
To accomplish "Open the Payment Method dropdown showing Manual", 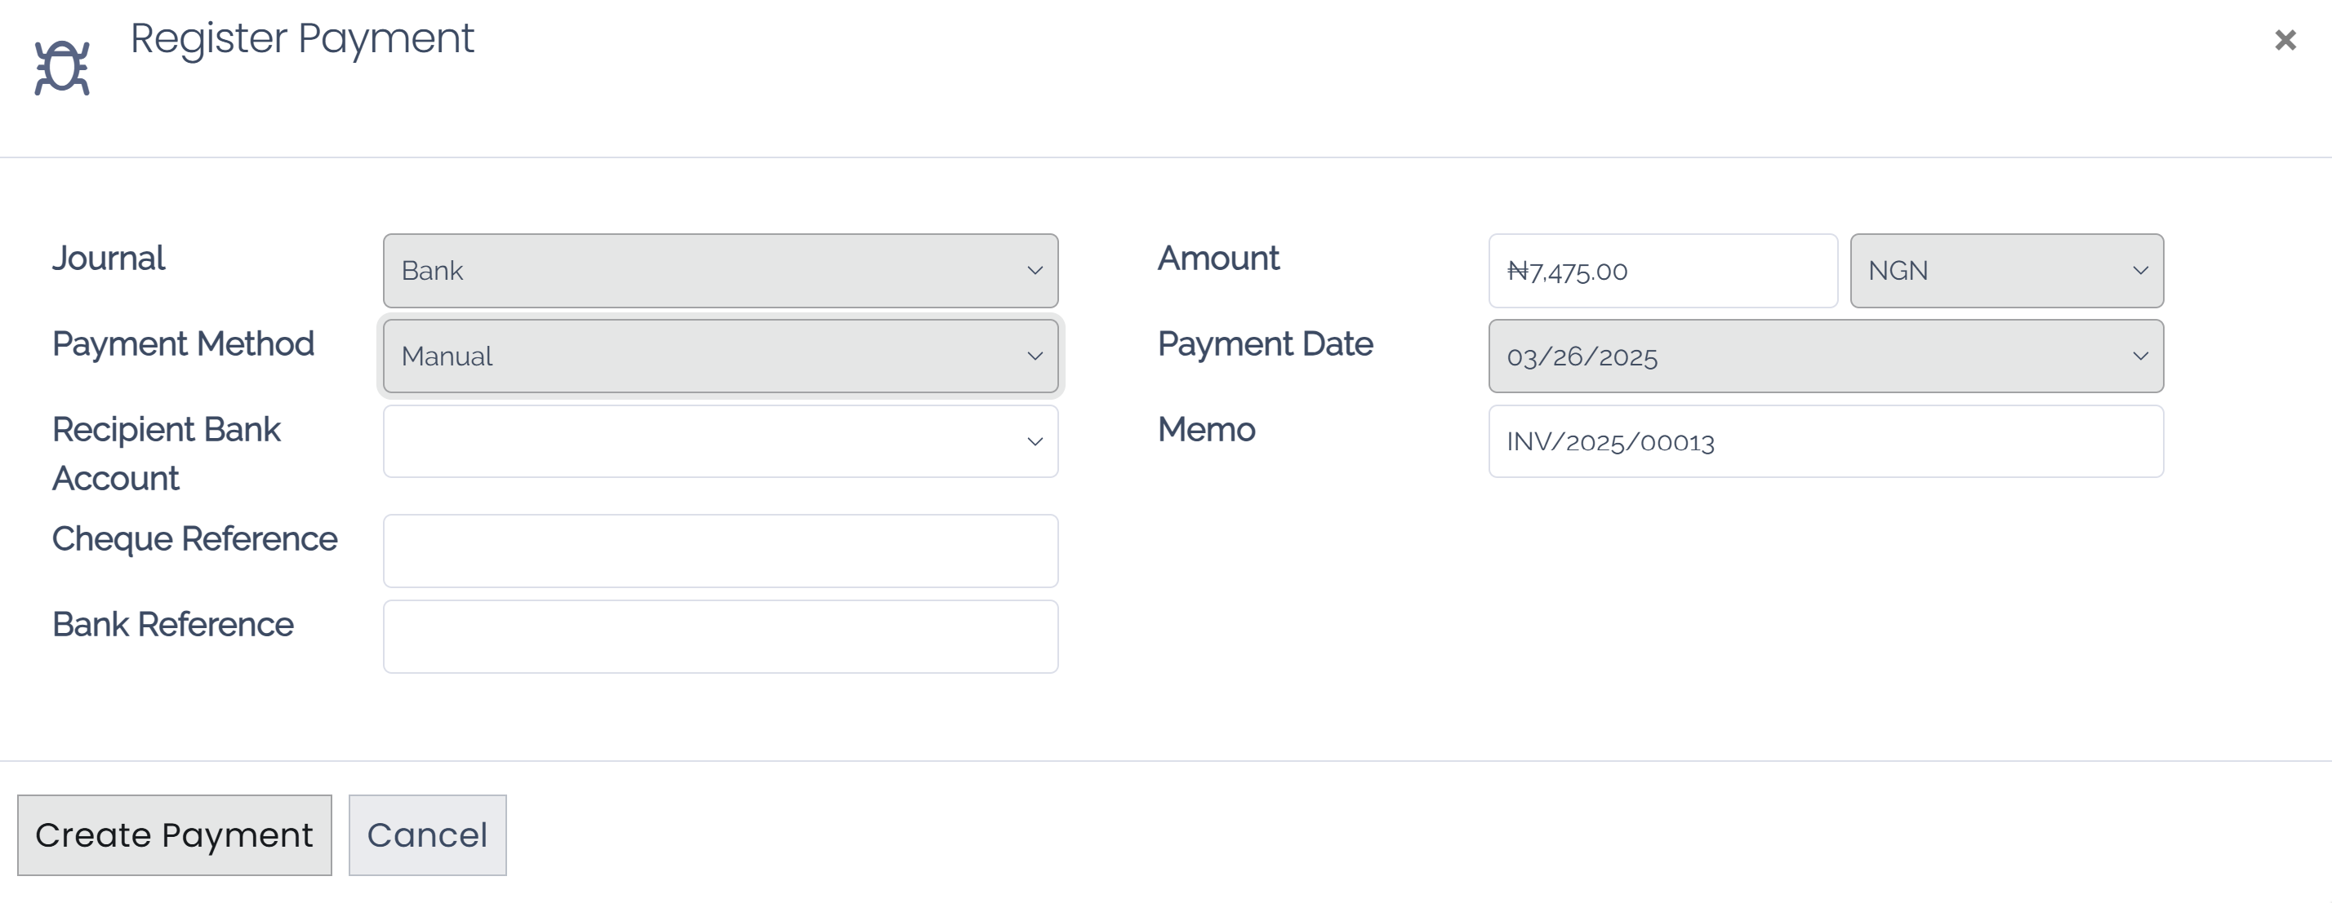I will coord(719,356).
